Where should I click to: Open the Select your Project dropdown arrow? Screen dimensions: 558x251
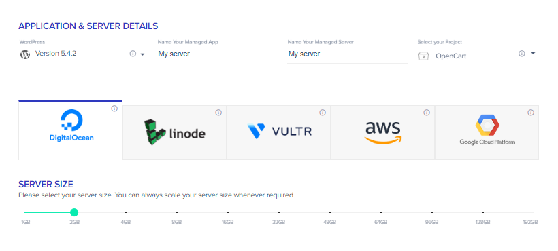pos(533,53)
